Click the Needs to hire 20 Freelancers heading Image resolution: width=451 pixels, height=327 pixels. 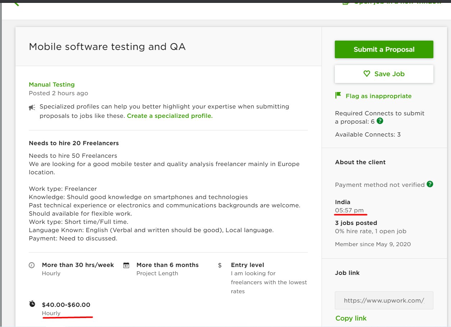click(x=74, y=143)
